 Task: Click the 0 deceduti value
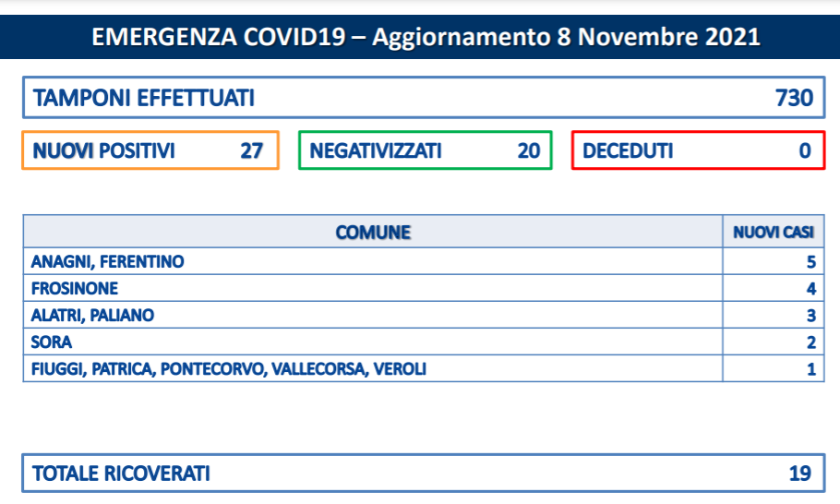click(x=805, y=151)
